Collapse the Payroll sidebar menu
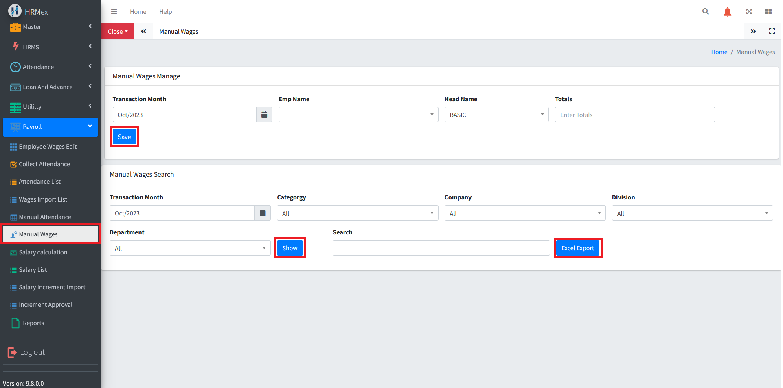 click(x=50, y=127)
